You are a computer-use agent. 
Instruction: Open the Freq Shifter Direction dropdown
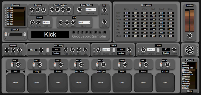tap(91, 10)
